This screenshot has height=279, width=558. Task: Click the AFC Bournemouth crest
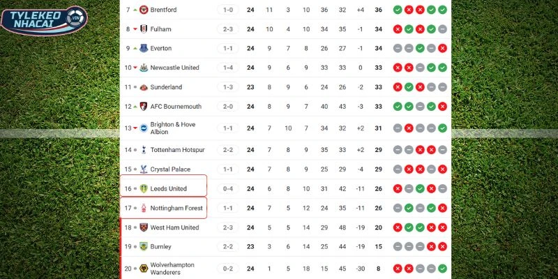click(x=144, y=107)
